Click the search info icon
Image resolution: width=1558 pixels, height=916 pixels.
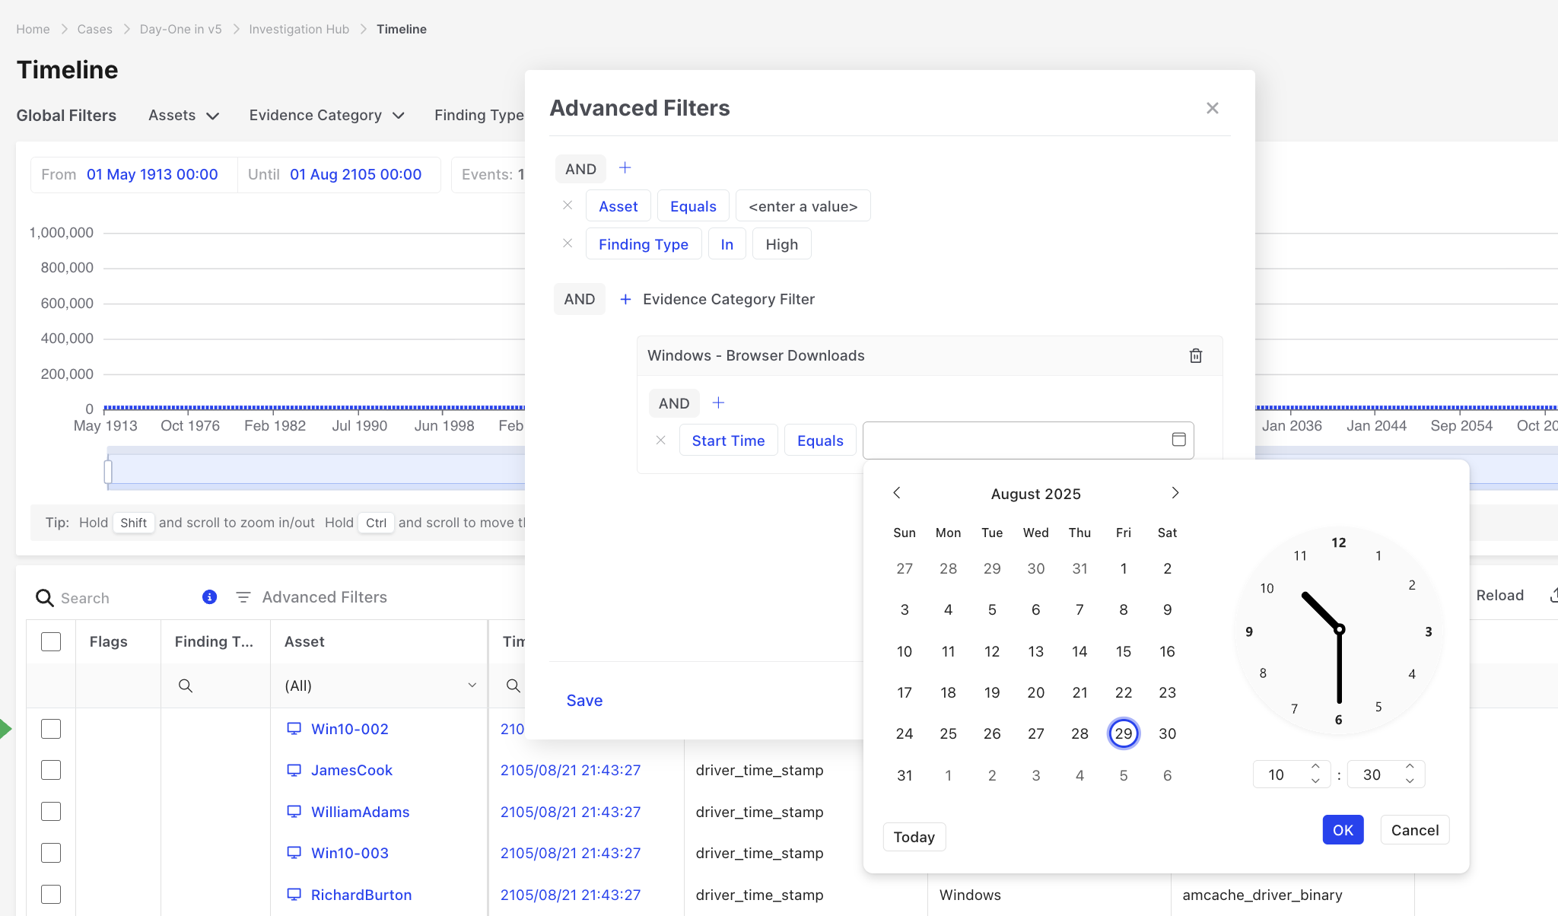(x=209, y=597)
